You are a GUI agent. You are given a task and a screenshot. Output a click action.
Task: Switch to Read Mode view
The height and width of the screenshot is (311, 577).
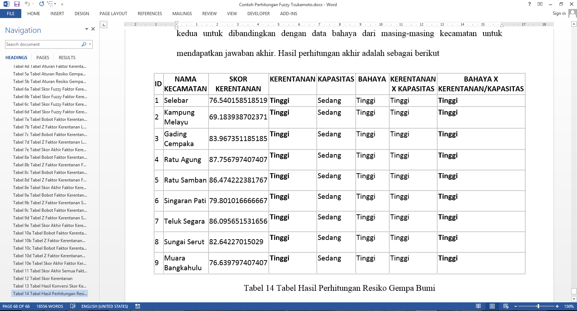click(478, 306)
